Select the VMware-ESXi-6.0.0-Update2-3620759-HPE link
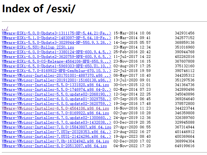Screen dimensions: 207x155 coord(57,57)
